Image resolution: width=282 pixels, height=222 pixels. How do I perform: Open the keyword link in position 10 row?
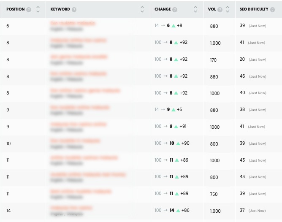75,141
